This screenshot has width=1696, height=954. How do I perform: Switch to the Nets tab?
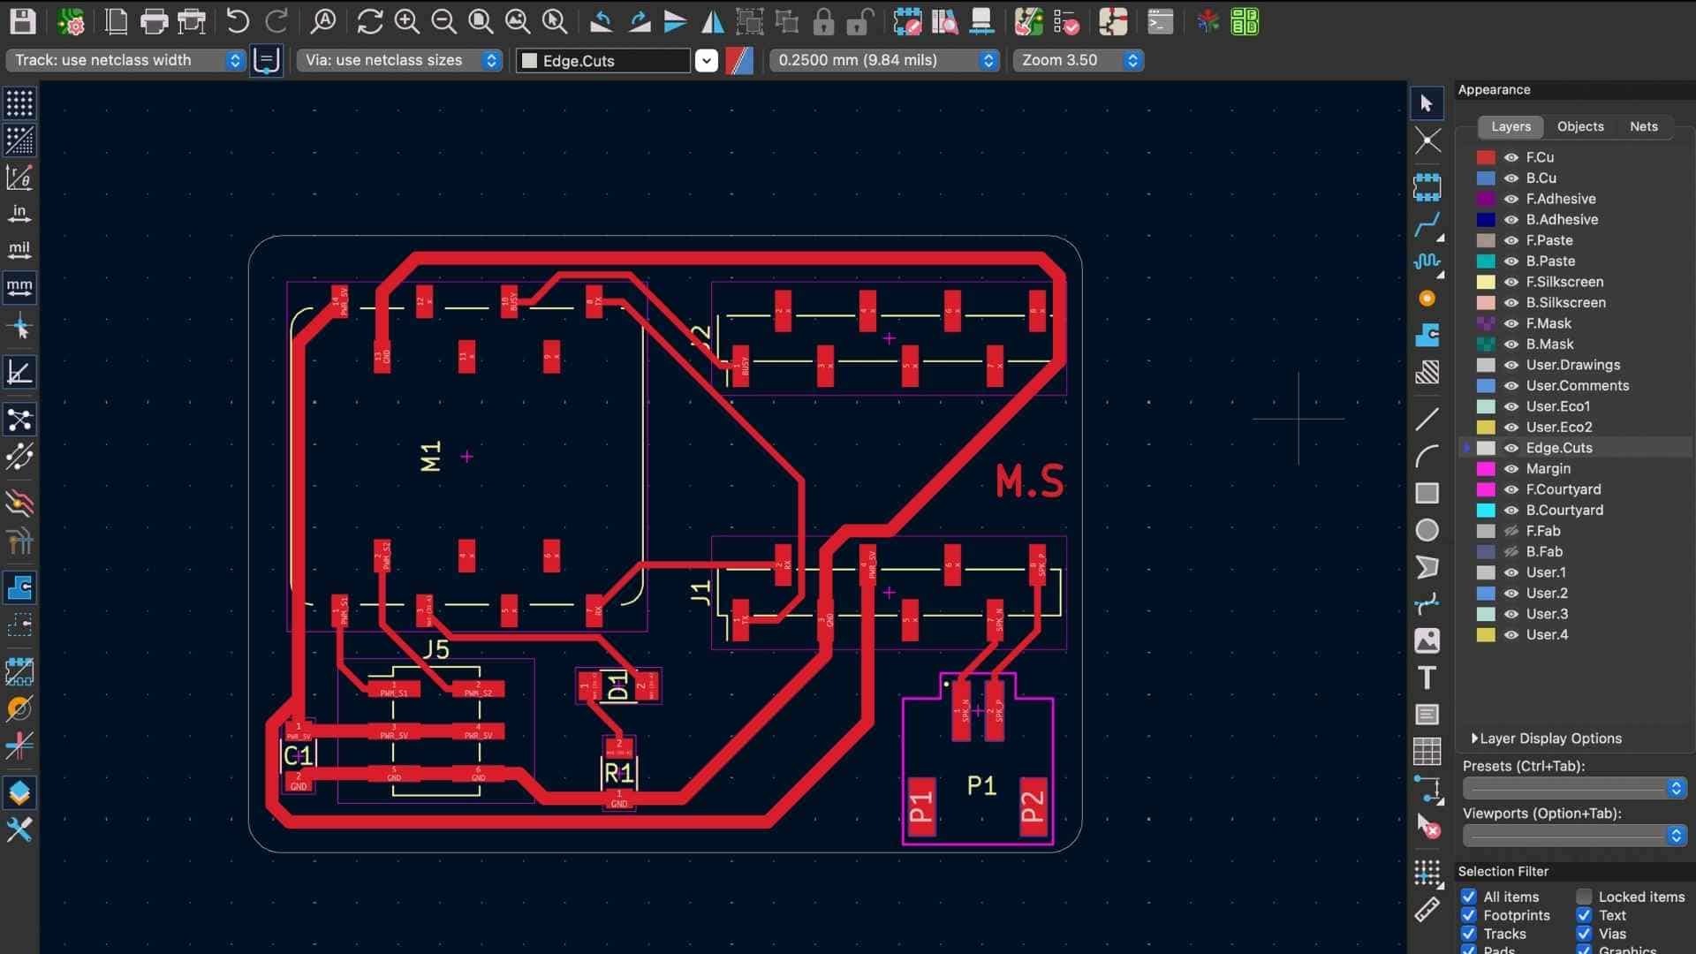point(1643,126)
